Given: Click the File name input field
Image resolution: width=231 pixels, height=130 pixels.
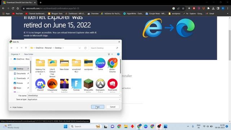Looking at the screenshot, I should [74, 96].
